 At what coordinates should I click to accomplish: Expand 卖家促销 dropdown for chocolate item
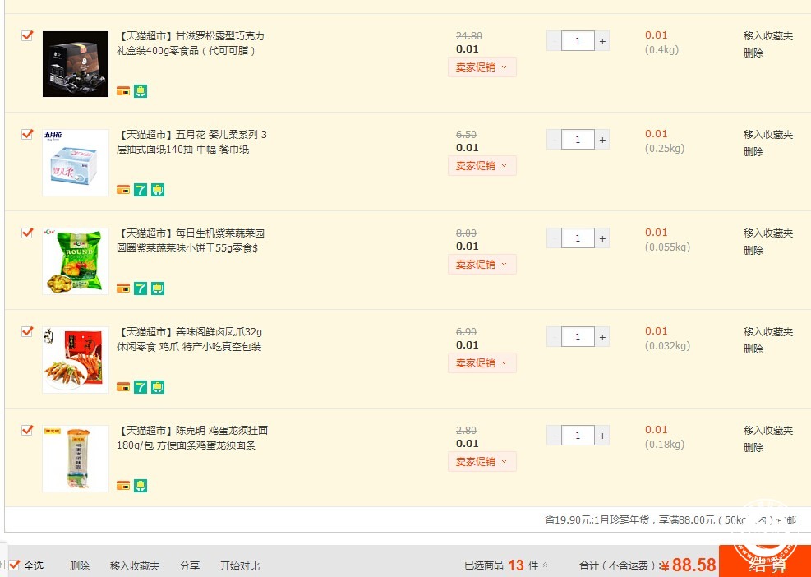[482, 67]
